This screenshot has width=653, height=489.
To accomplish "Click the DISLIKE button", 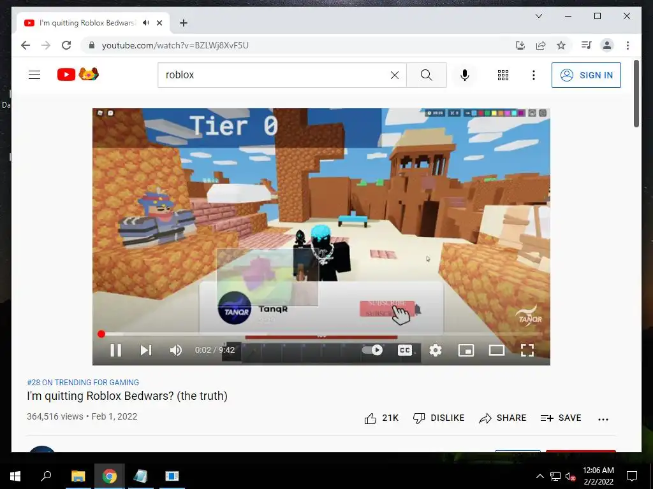I will [x=439, y=418].
